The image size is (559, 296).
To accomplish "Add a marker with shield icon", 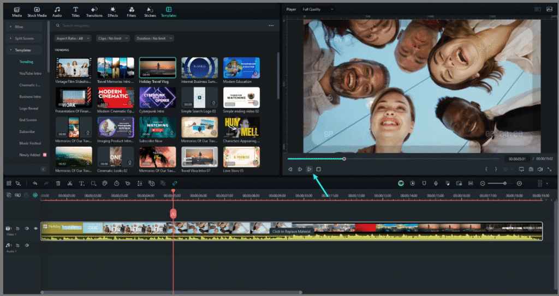I will coord(424,184).
